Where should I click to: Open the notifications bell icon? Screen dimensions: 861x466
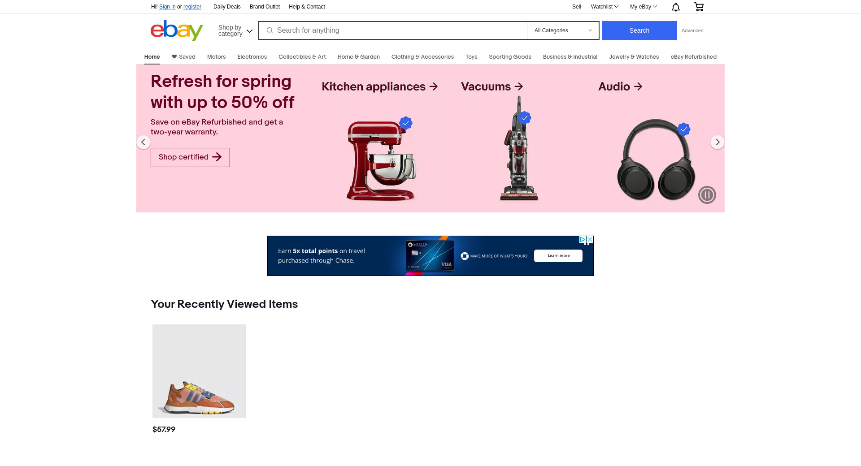[676, 7]
